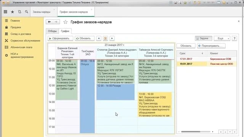Switch to the Отборы tab
Viewport: 244px width, 137px height.
pyautogui.click(x=52, y=31)
